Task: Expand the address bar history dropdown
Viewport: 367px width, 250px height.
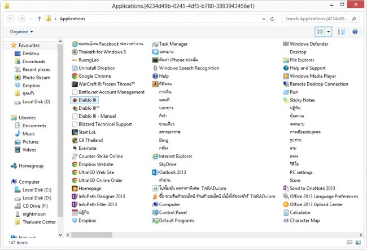Action: [x=264, y=19]
